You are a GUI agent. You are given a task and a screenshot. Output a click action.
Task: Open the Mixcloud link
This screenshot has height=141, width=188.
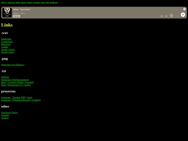(x=6, y=44)
